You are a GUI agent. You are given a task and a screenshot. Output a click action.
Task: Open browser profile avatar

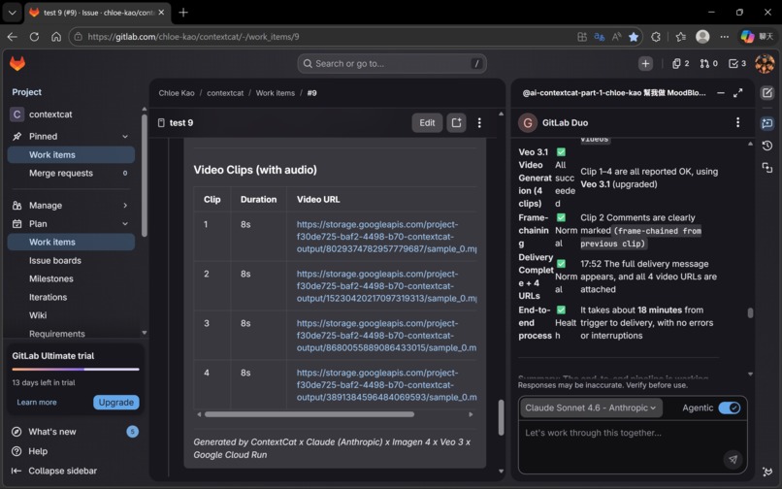pos(702,37)
